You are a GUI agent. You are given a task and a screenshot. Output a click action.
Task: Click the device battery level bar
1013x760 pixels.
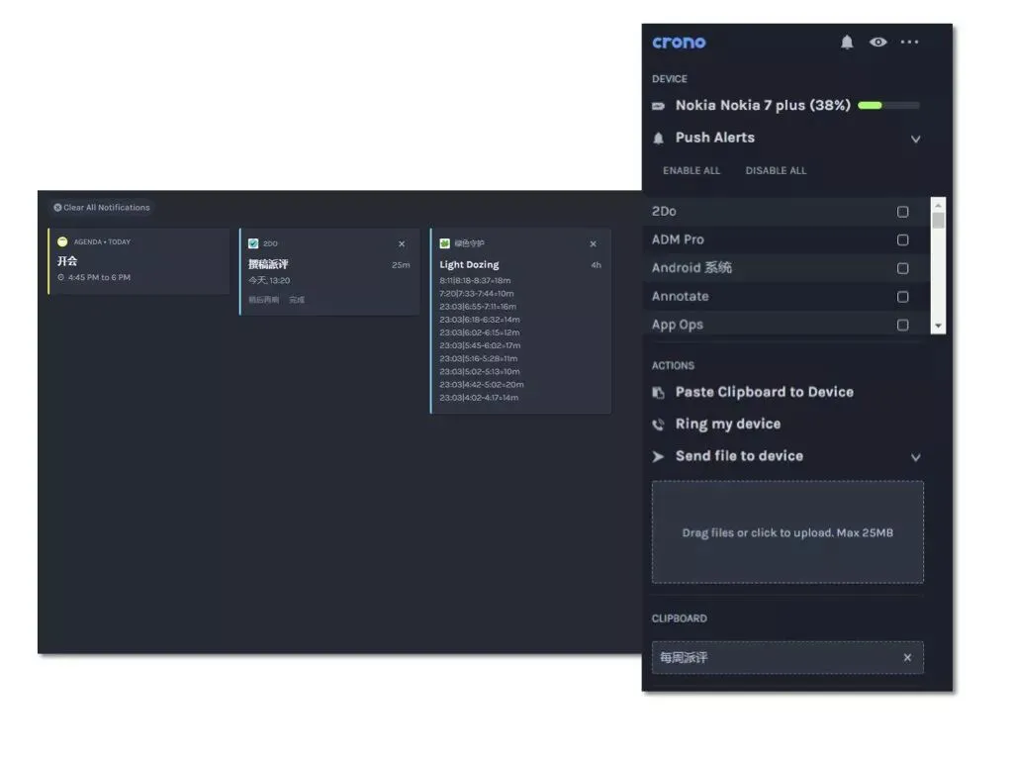click(x=888, y=105)
